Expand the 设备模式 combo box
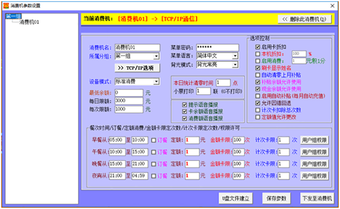This screenshot has width=340, height=209. click(x=156, y=81)
